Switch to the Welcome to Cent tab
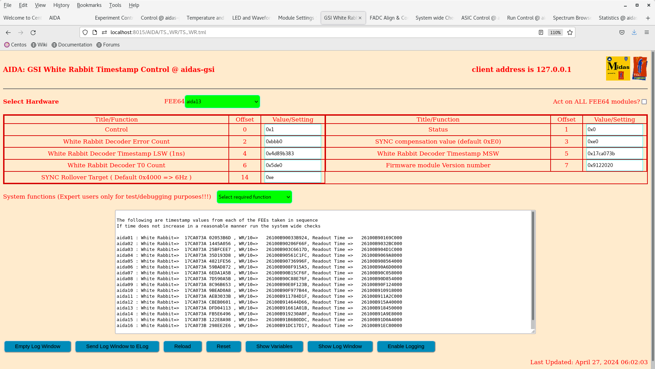 (22, 18)
